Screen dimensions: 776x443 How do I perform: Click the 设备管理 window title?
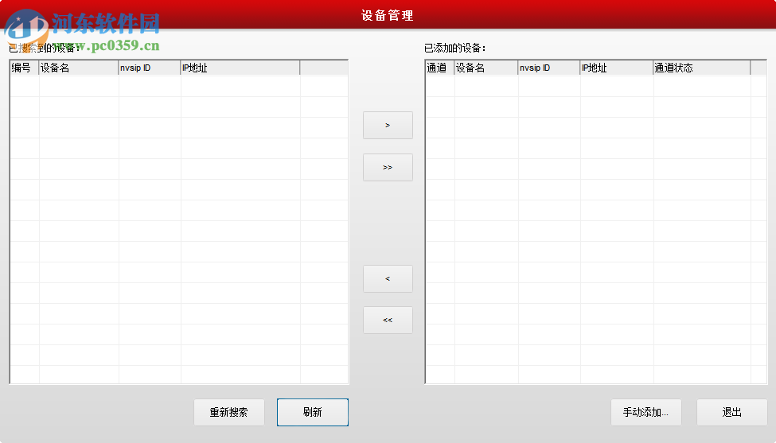388,15
